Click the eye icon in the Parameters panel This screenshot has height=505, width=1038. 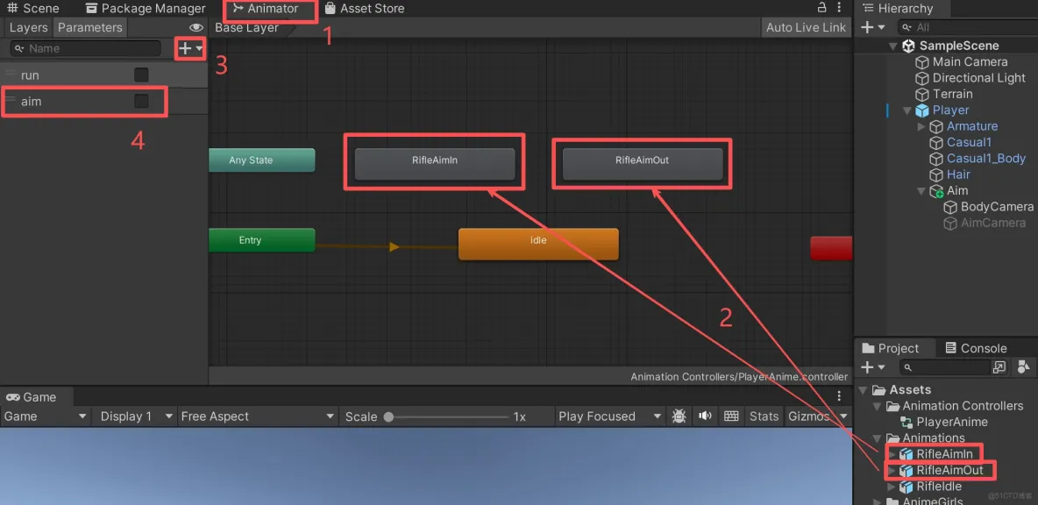tap(196, 27)
